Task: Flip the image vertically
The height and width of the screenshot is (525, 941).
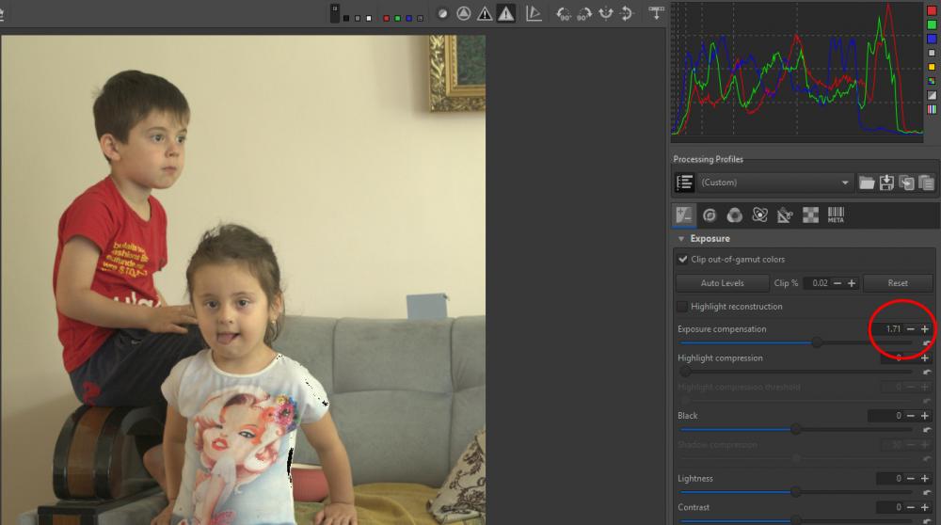Action: click(626, 13)
